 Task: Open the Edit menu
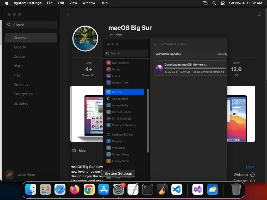tap(61, 3)
